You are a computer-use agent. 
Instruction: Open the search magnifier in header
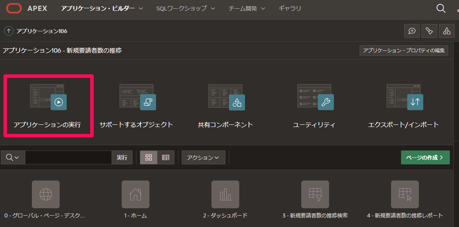pyautogui.click(x=441, y=8)
